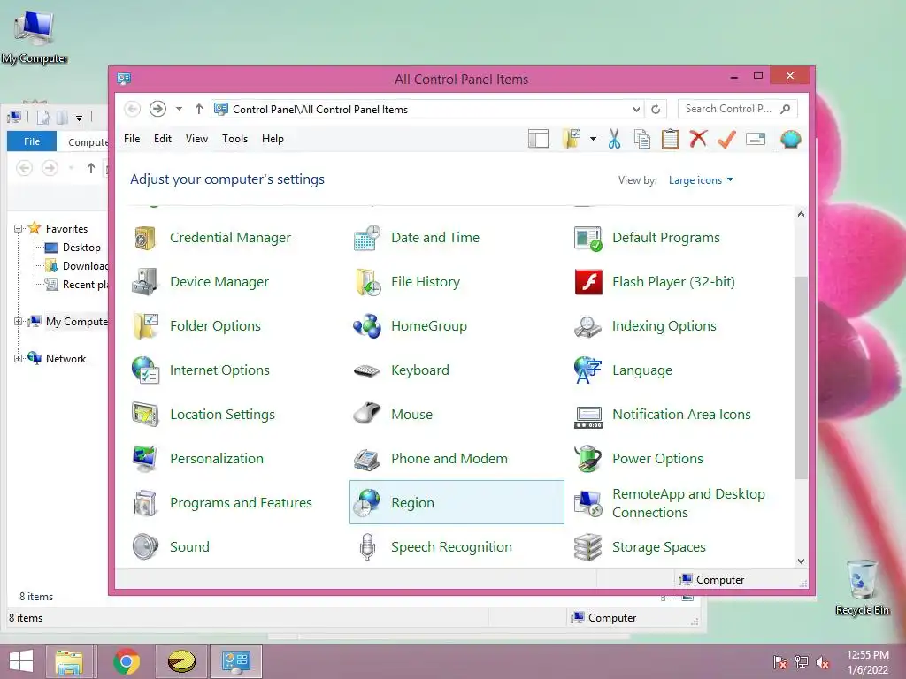The width and height of the screenshot is (906, 679).
Task: Open the Tools menu
Action: point(234,139)
